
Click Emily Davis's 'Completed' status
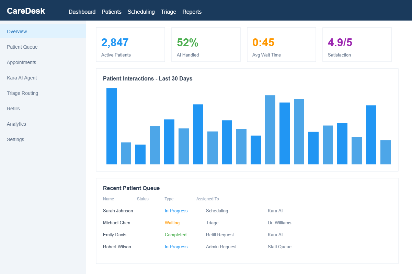175,235
